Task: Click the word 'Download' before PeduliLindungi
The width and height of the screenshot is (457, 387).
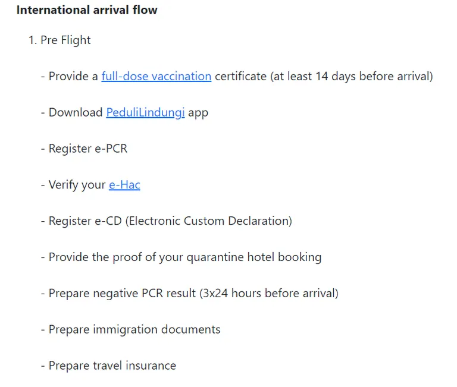Action: tap(76, 113)
